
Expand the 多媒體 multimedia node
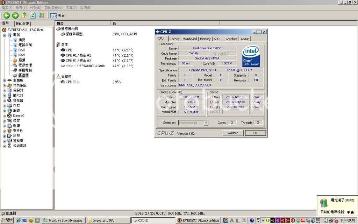[4, 100]
